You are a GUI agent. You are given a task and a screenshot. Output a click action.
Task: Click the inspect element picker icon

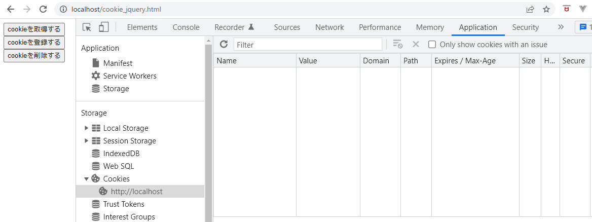(87, 27)
